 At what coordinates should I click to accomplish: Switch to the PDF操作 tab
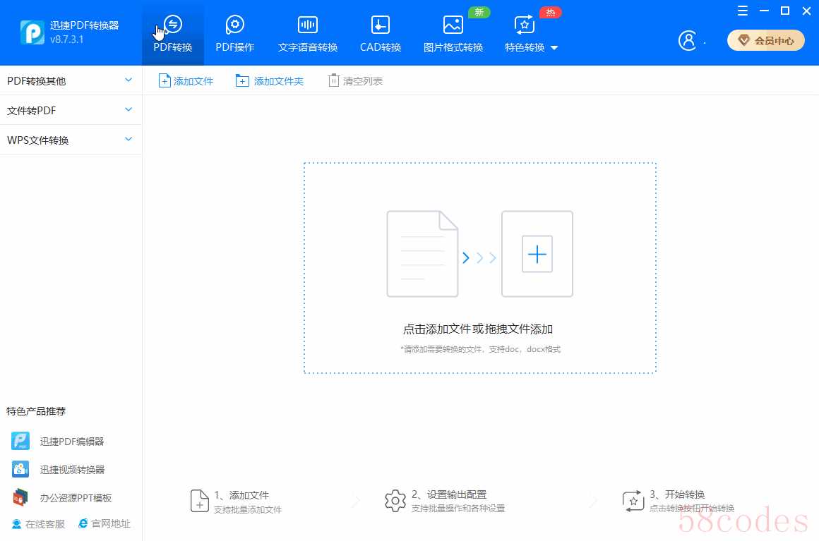[x=235, y=33]
